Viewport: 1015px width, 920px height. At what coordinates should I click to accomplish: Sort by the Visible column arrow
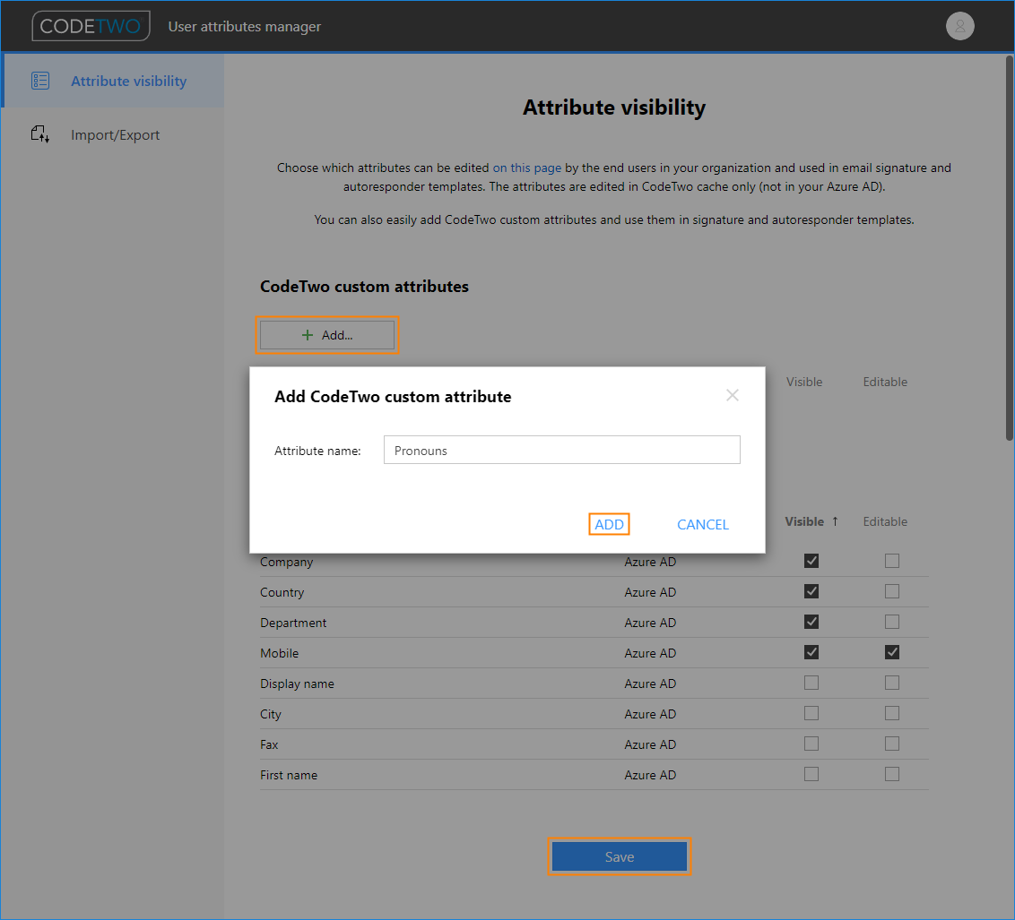coord(835,521)
